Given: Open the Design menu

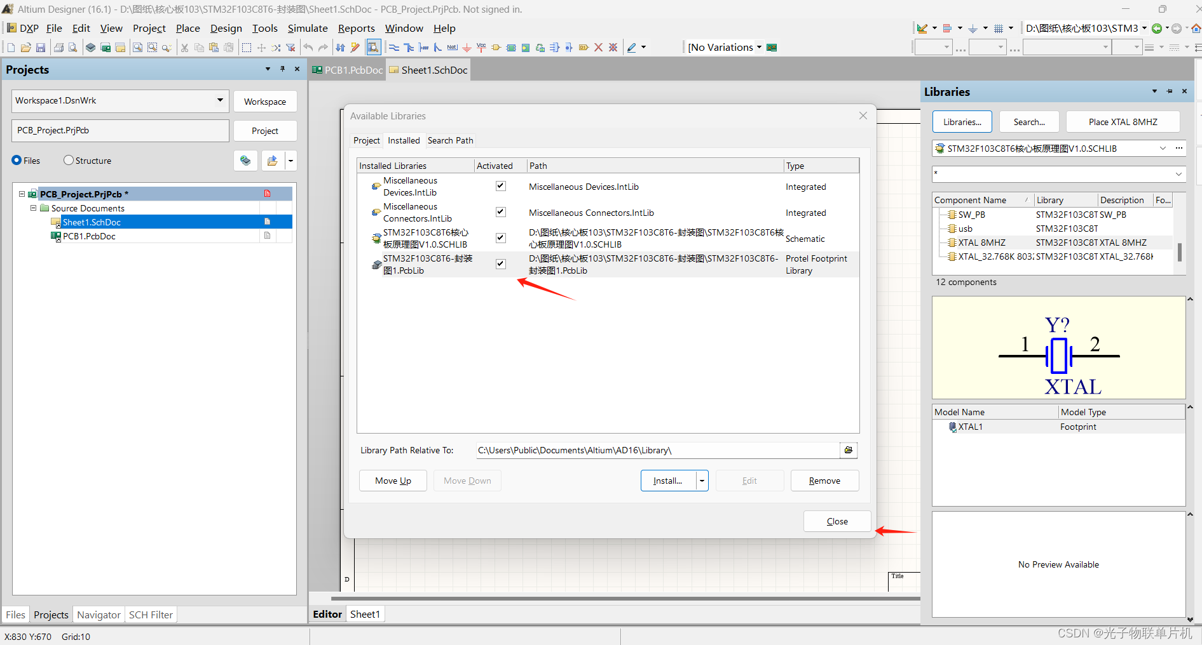Looking at the screenshot, I should point(226,29).
